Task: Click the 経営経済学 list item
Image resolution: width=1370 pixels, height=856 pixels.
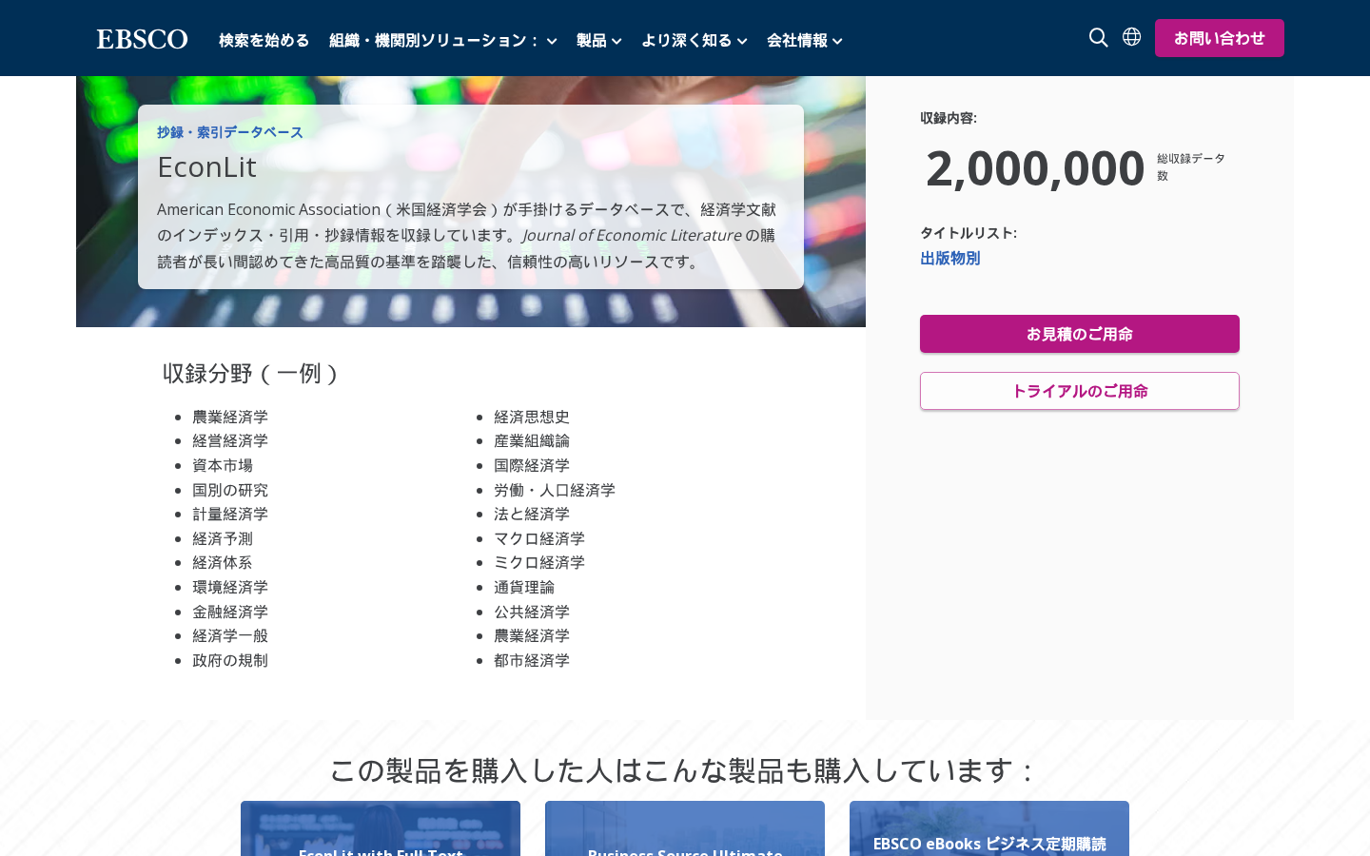Action: click(230, 440)
